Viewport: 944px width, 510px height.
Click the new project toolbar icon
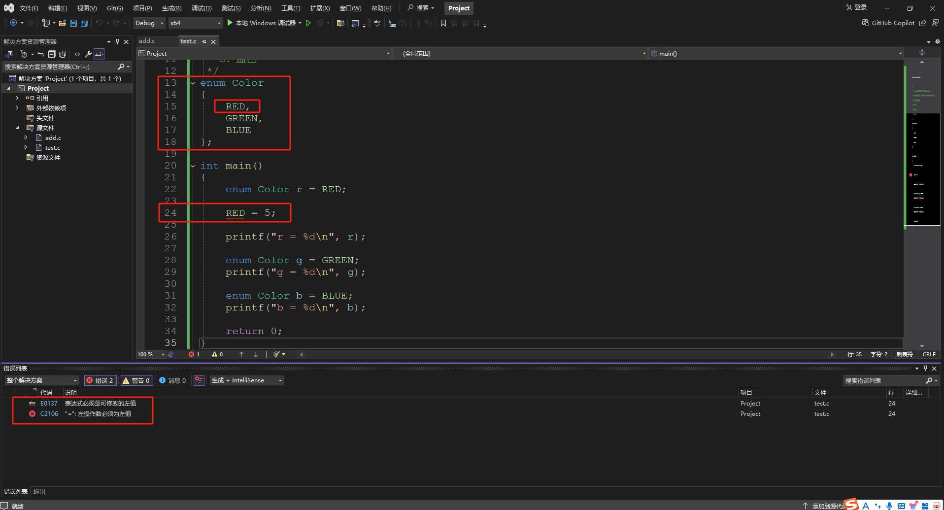(46, 23)
